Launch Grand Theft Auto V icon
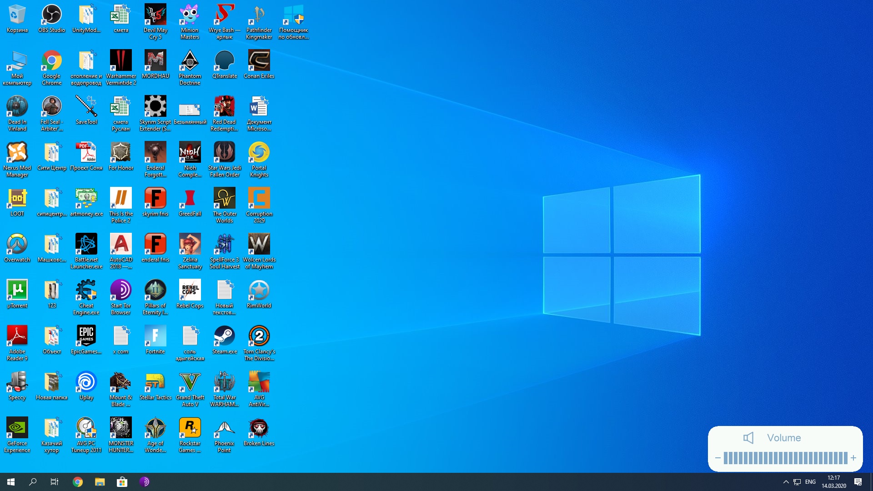The image size is (873, 491). 190,389
